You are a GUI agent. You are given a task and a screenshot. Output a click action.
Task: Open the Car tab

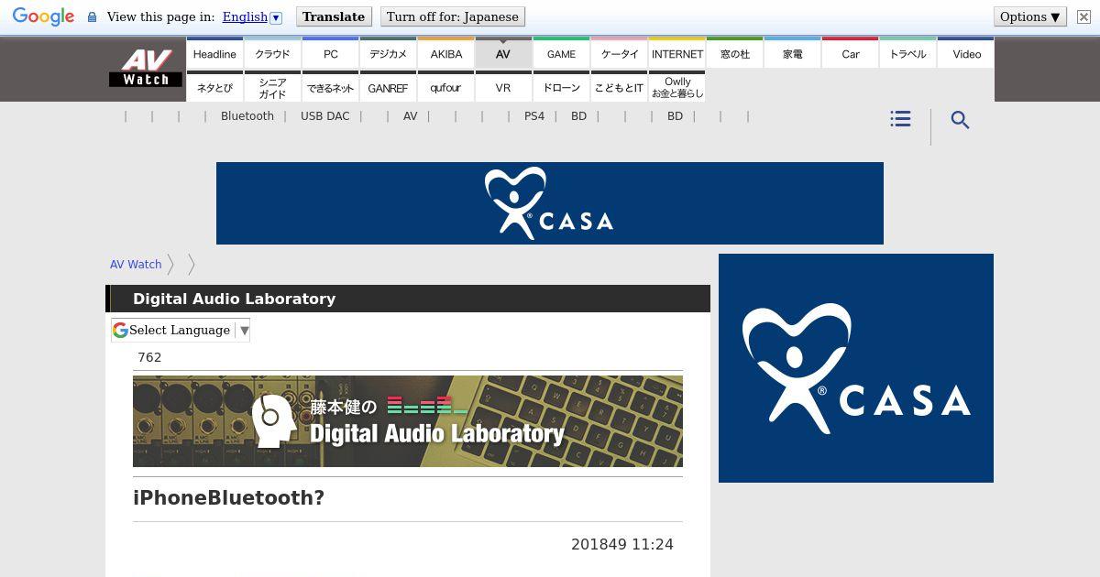point(850,53)
